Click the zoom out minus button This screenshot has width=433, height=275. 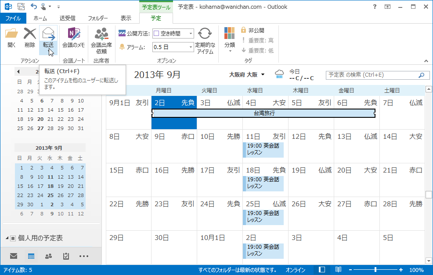point(350,270)
